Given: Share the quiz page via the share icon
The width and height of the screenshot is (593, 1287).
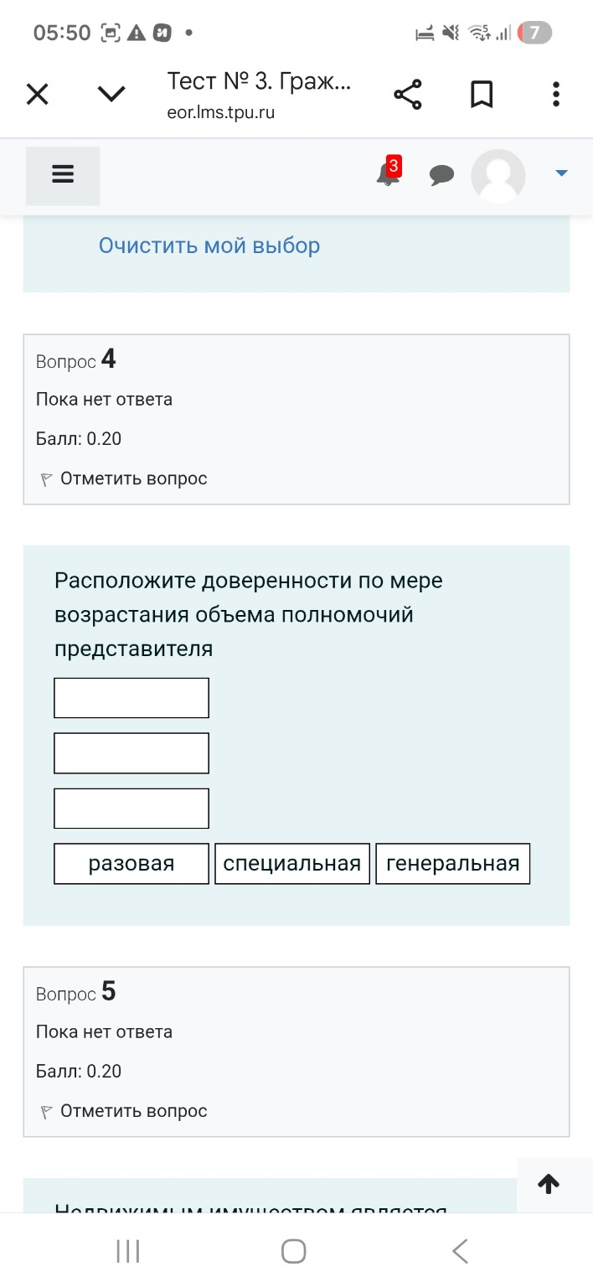Looking at the screenshot, I should 407,94.
